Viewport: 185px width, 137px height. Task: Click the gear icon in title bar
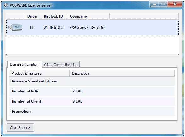[6, 5]
